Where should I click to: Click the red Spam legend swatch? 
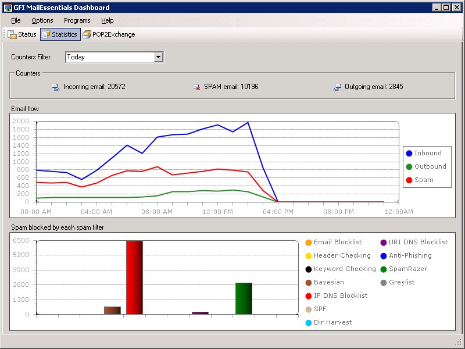(409, 180)
